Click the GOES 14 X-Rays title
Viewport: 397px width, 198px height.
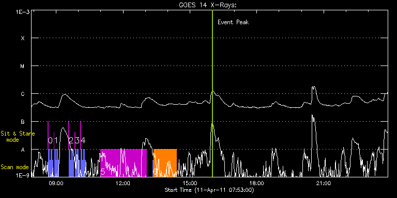pyautogui.click(x=208, y=5)
